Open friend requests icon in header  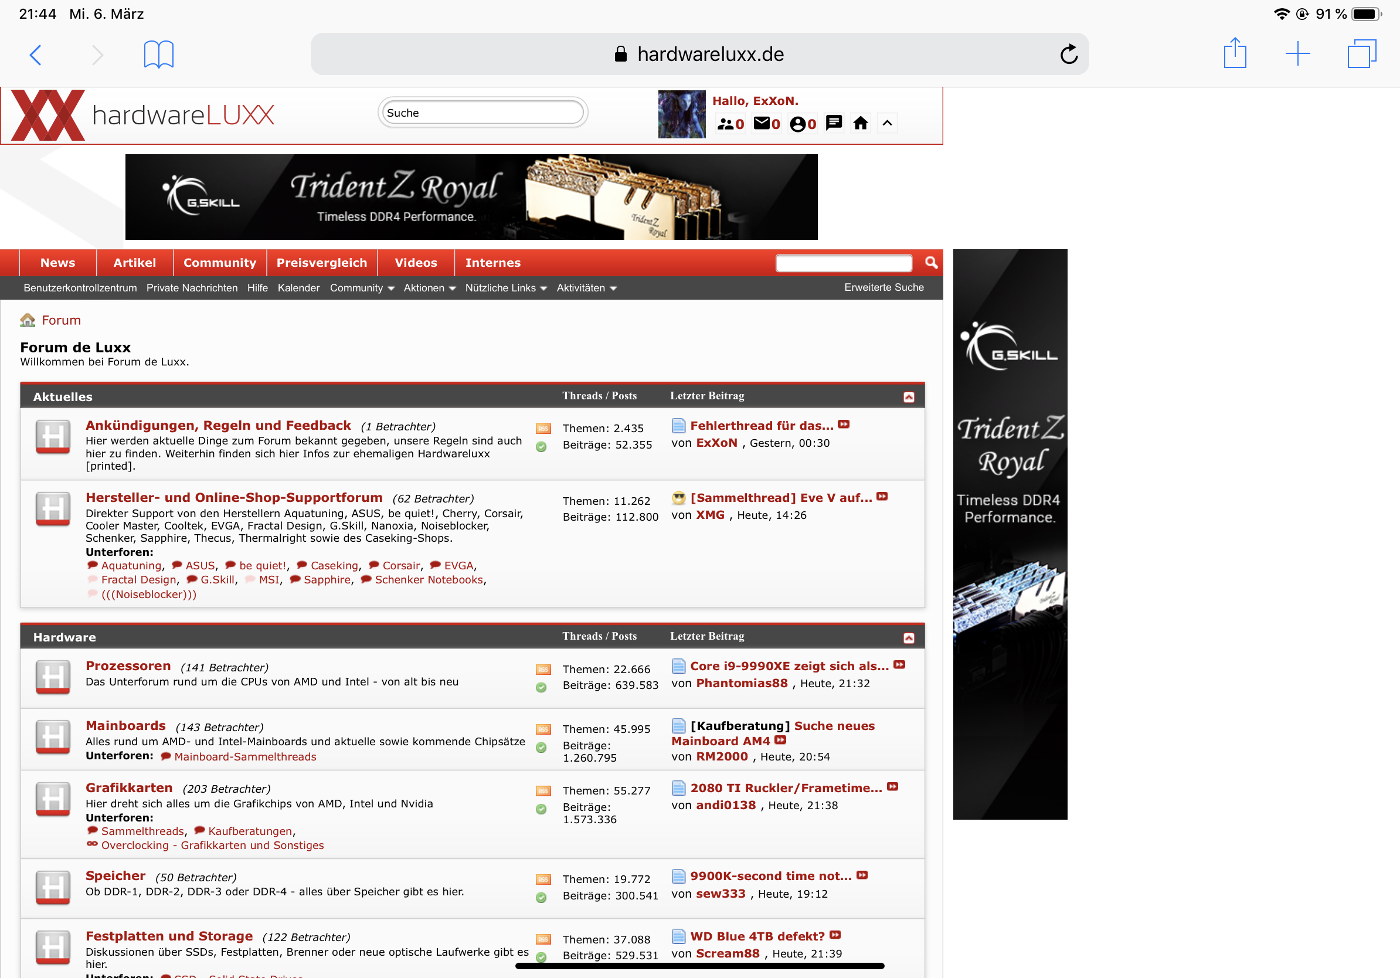click(x=730, y=124)
